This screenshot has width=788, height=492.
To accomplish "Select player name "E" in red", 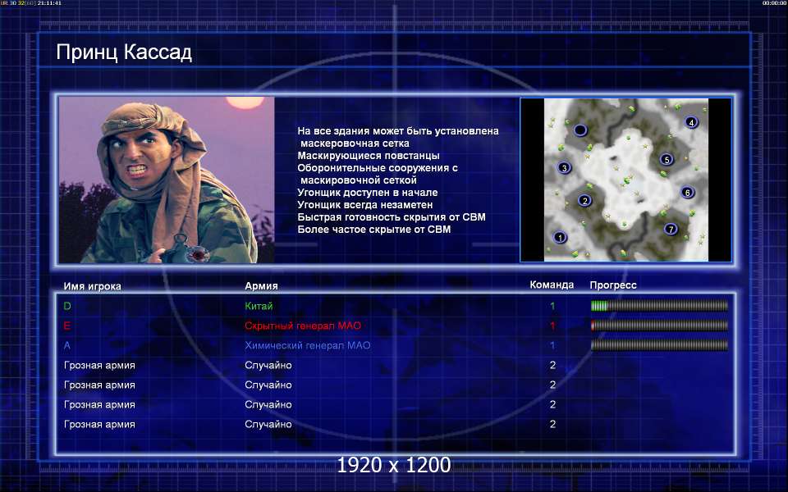I will [66, 326].
